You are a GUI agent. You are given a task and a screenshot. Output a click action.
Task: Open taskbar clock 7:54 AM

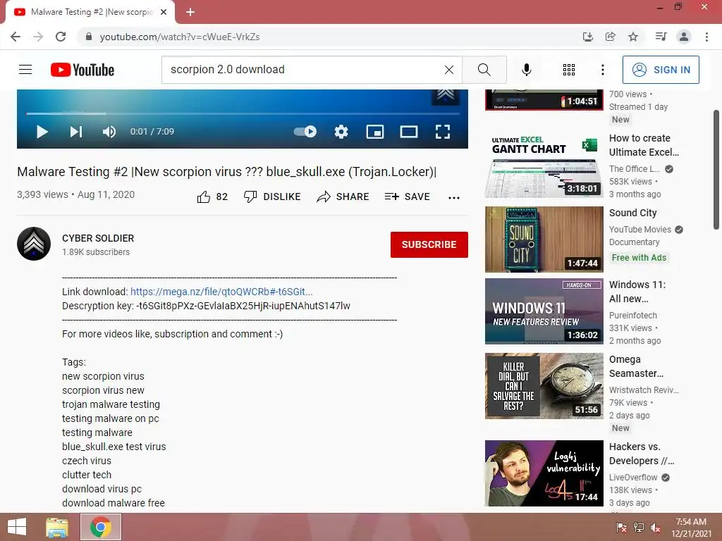pos(691,528)
